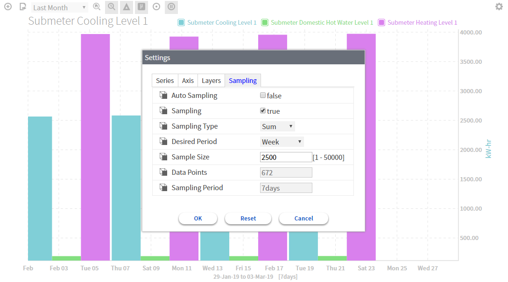508x282 pixels.
Task: Click the add (plus) icon in toolbar
Action: [7, 7]
